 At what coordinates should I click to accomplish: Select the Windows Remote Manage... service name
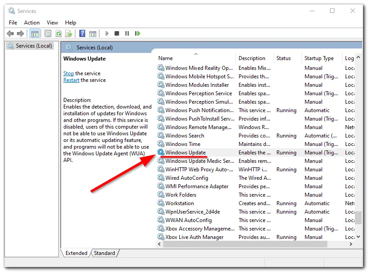pyautogui.click(x=198, y=127)
